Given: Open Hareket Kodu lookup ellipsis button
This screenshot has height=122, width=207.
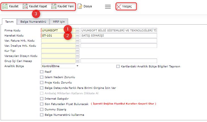Looking at the screenshot, I should click(x=77, y=35).
